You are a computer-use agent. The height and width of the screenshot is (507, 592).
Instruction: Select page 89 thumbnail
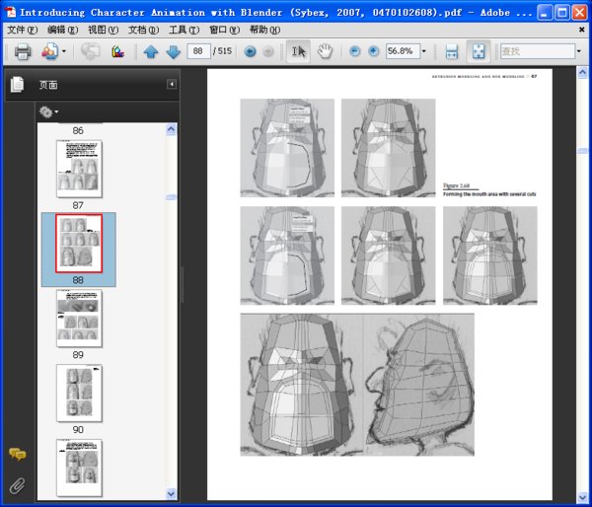[79, 318]
